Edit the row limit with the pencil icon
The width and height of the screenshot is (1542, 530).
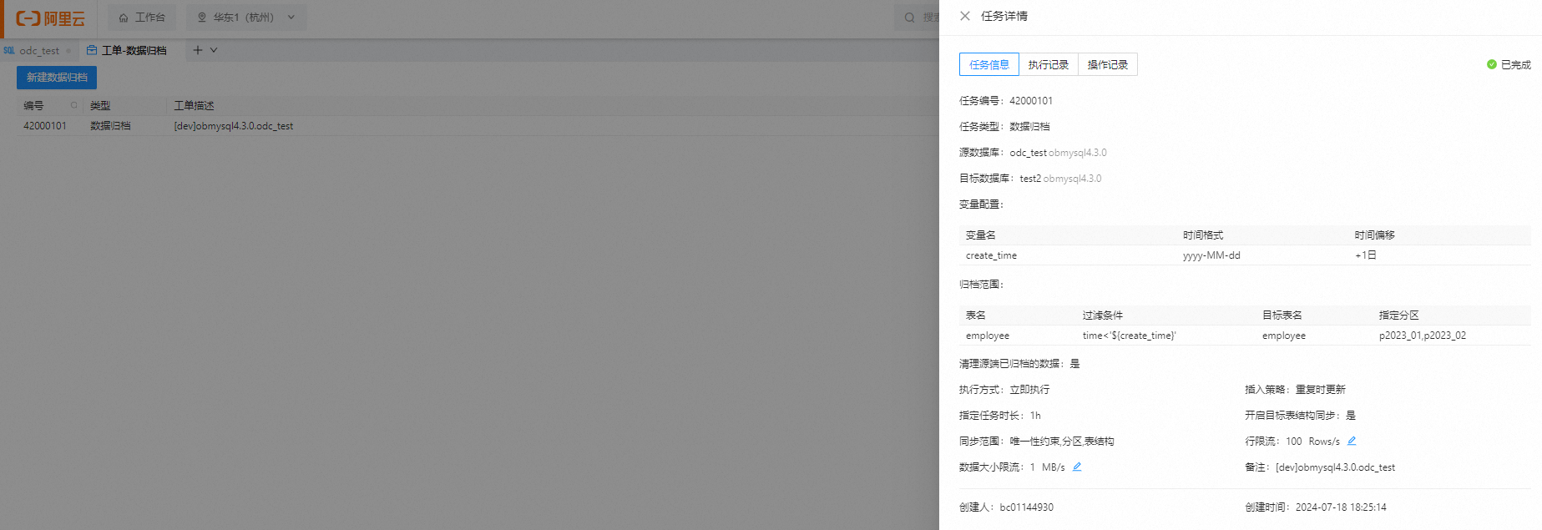click(1352, 441)
